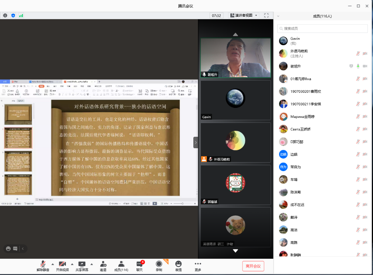Click camera-off icon for 1907030201曹雨欣
Image resolution: width=373 pixels, height=275 pixels.
[x=365, y=91]
